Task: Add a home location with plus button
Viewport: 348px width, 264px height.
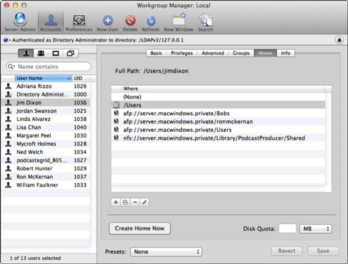Action: [116, 202]
